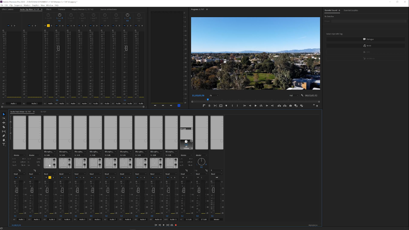The image size is (409, 230).
Task: Open Audio 4 Read automation mode dropdown
Action: pyautogui.click(x=65, y=174)
